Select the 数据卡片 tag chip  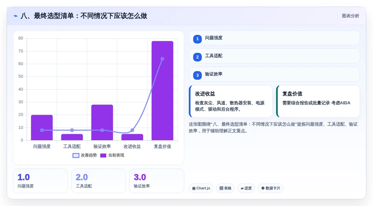click(271, 188)
